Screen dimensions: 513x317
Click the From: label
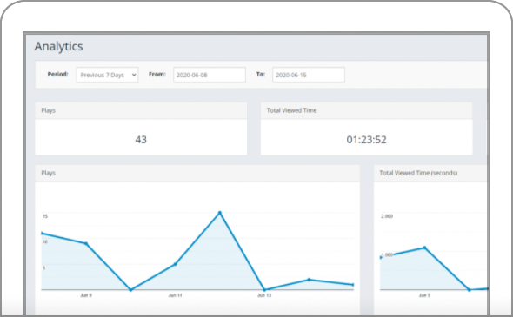click(157, 74)
